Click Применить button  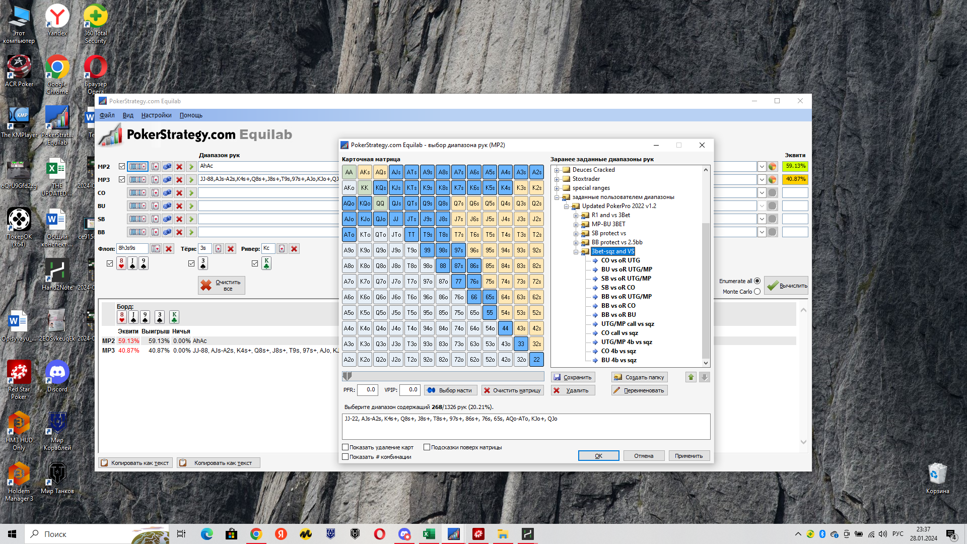click(x=689, y=456)
